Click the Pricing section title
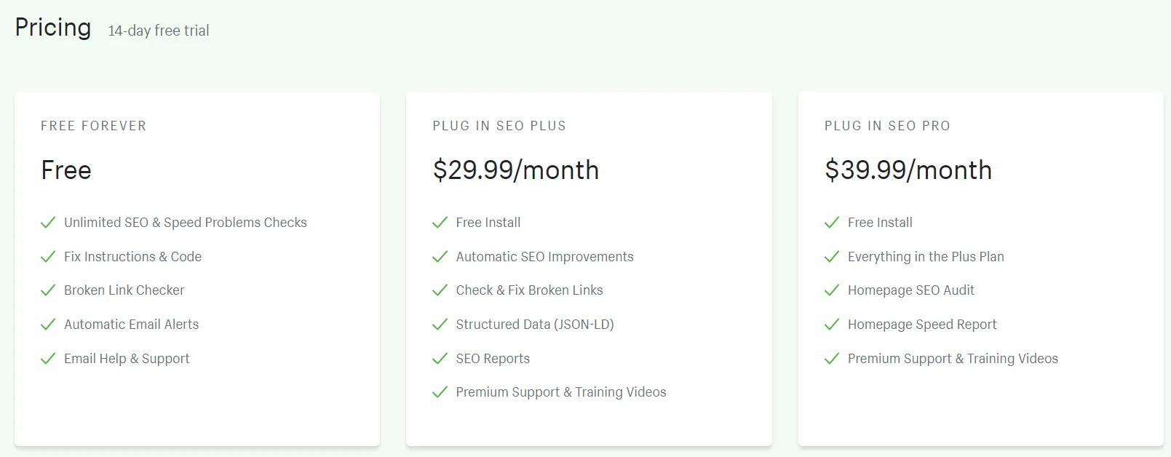 click(x=53, y=28)
